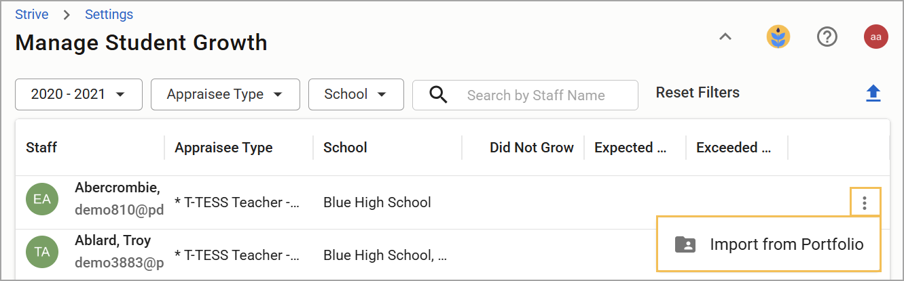Open the School filter dropdown
This screenshot has height=281, width=904.
pos(356,94)
